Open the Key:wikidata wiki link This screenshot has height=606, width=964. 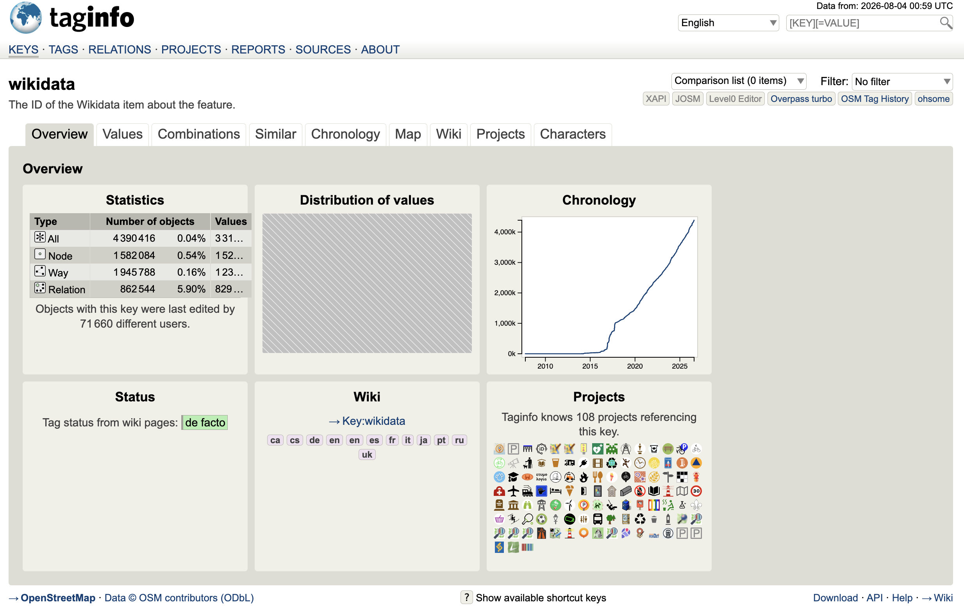click(x=367, y=421)
